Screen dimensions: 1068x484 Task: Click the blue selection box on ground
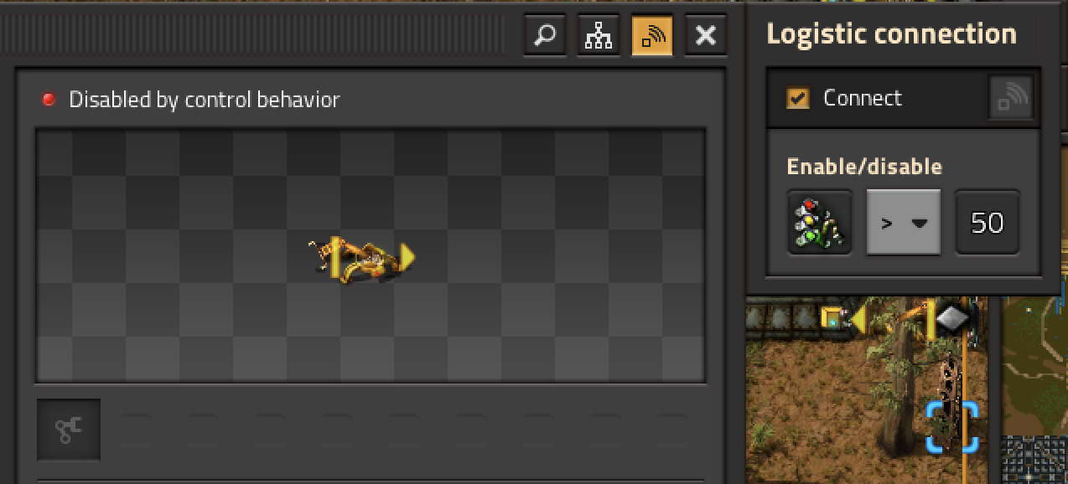(952, 426)
